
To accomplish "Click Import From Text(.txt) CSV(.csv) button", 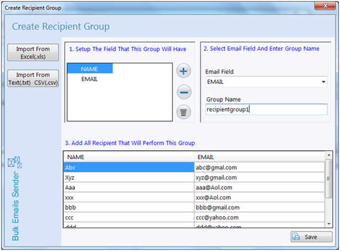I will coord(33,79).
